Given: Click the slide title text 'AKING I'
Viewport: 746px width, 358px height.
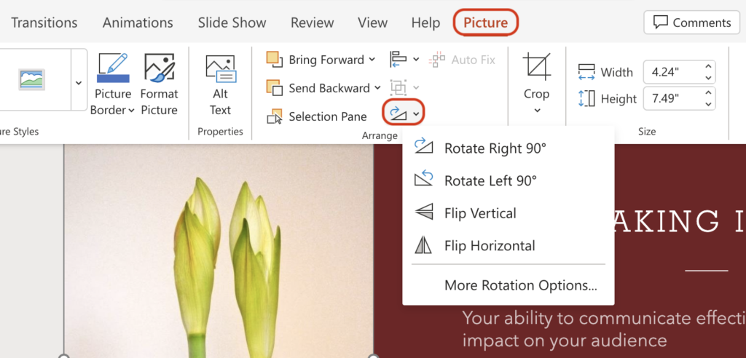Looking at the screenshot, I should (x=680, y=221).
